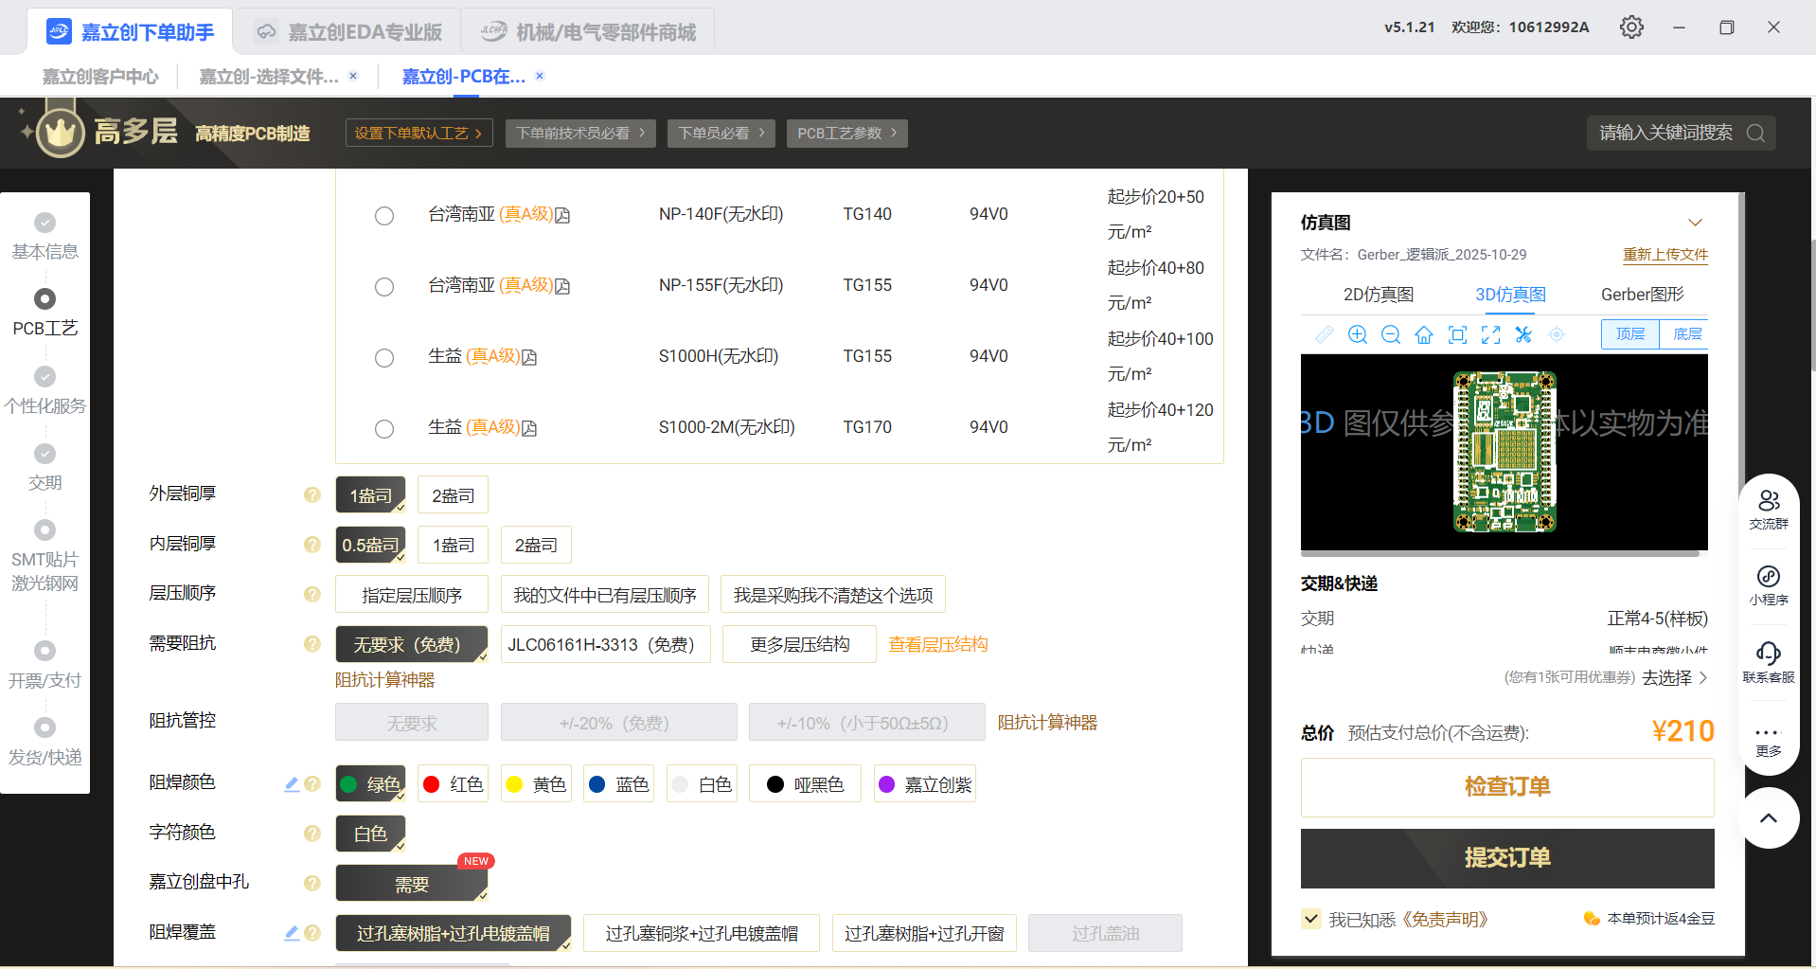The width and height of the screenshot is (1816, 969).
Task: Open settings gear in title bar
Action: point(1631,27)
